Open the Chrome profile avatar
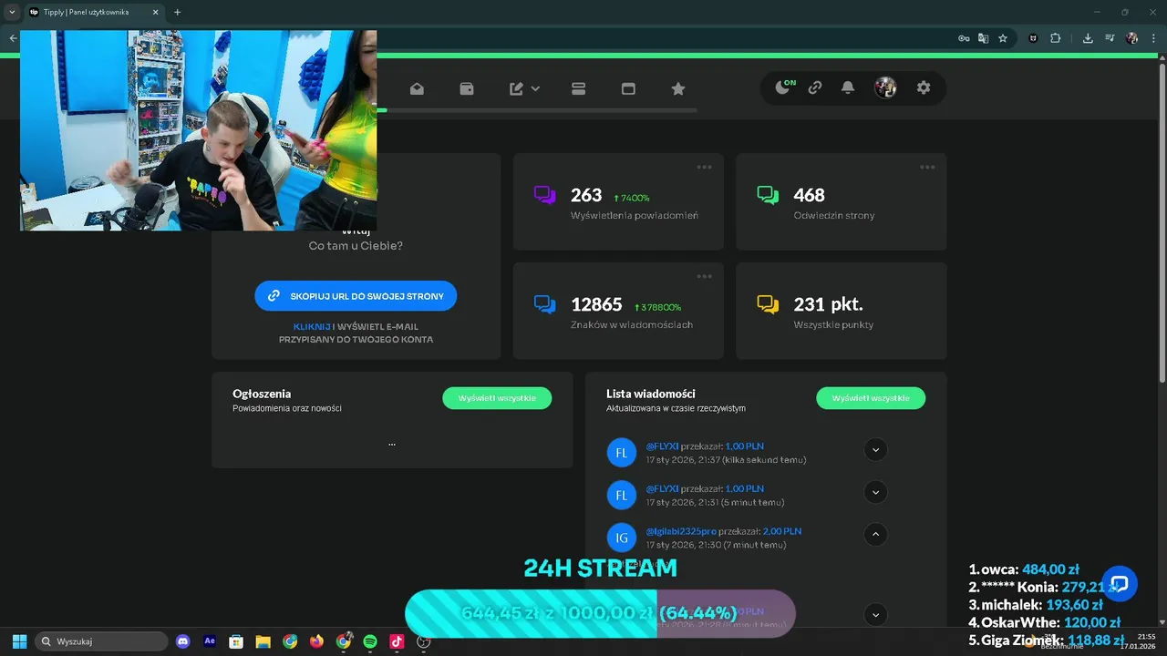The image size is (1167, 656). tap(1132, 38)
